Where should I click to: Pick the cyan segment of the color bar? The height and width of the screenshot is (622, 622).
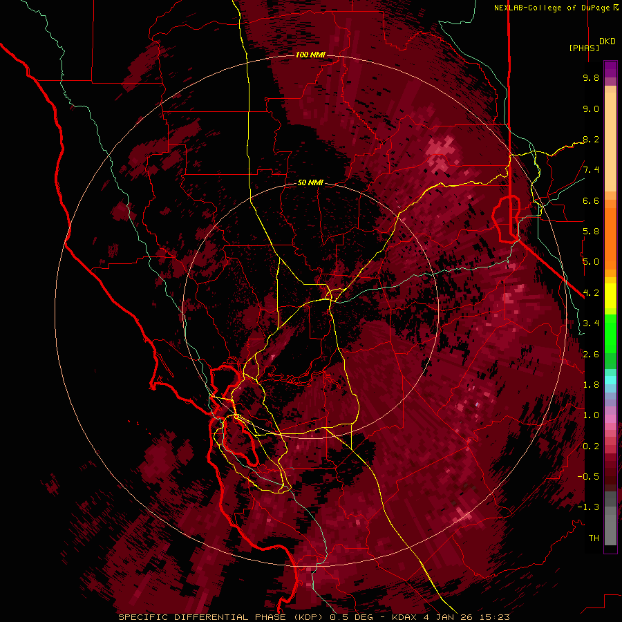click(610, 379)
